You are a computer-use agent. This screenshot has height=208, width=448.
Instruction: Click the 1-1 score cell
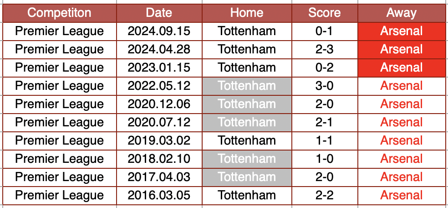point(324,140)
